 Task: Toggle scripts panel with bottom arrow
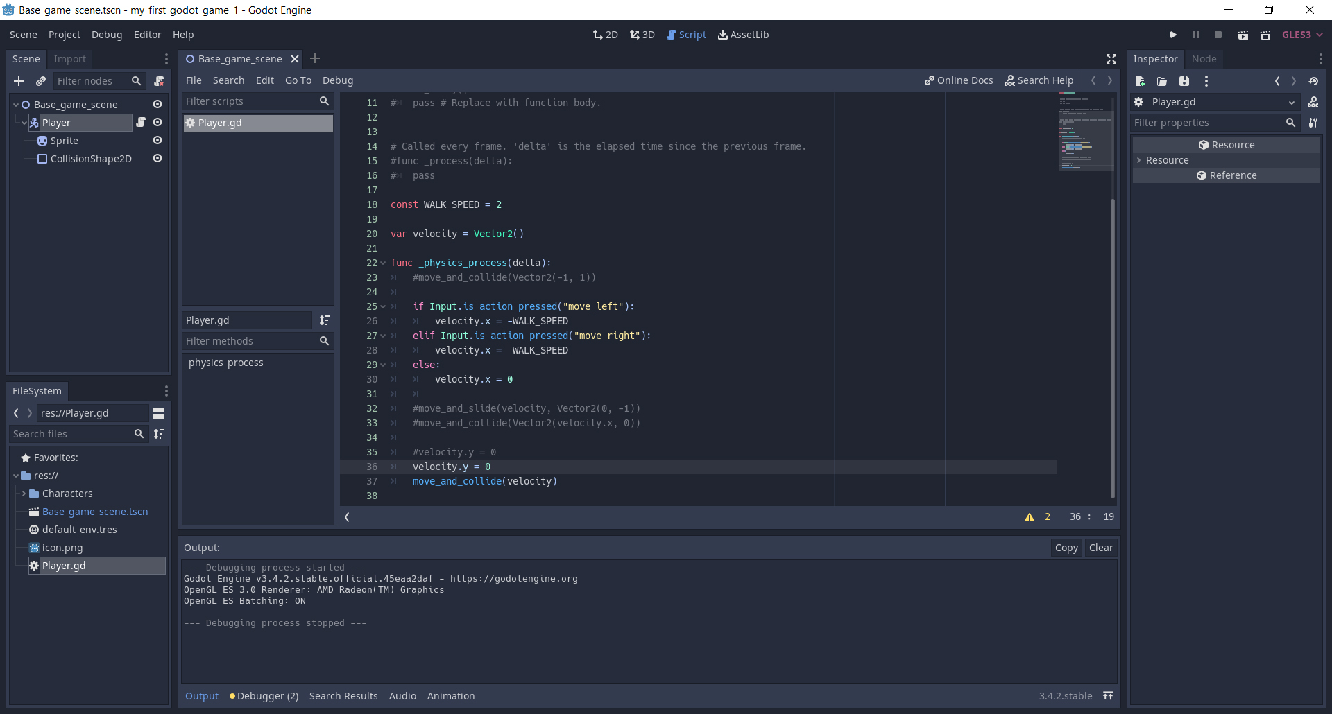(347, 517)
